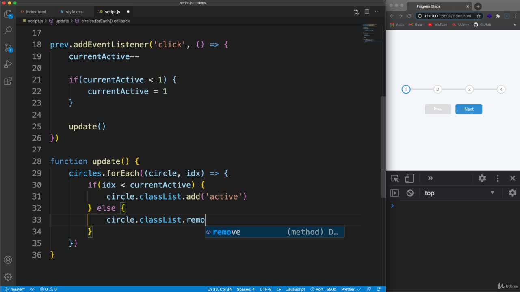Clear the DevTools console

click(410, 193)
